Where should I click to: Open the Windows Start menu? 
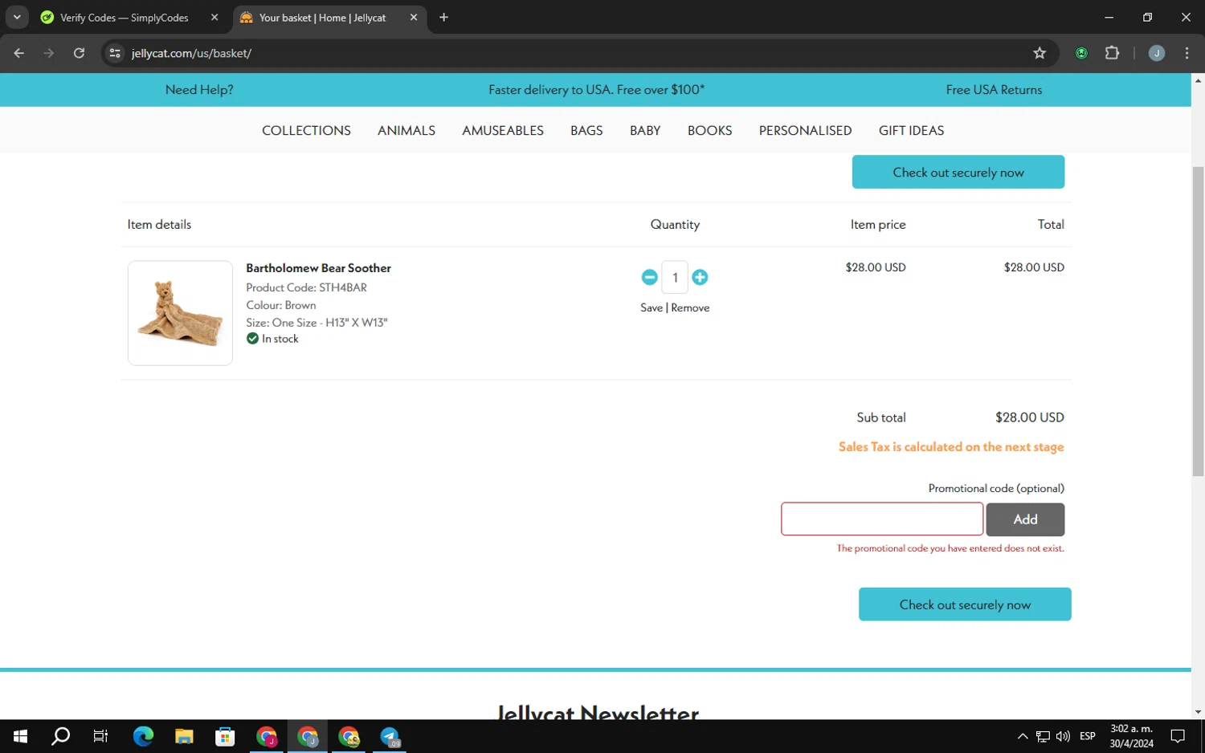pos(20,736)
